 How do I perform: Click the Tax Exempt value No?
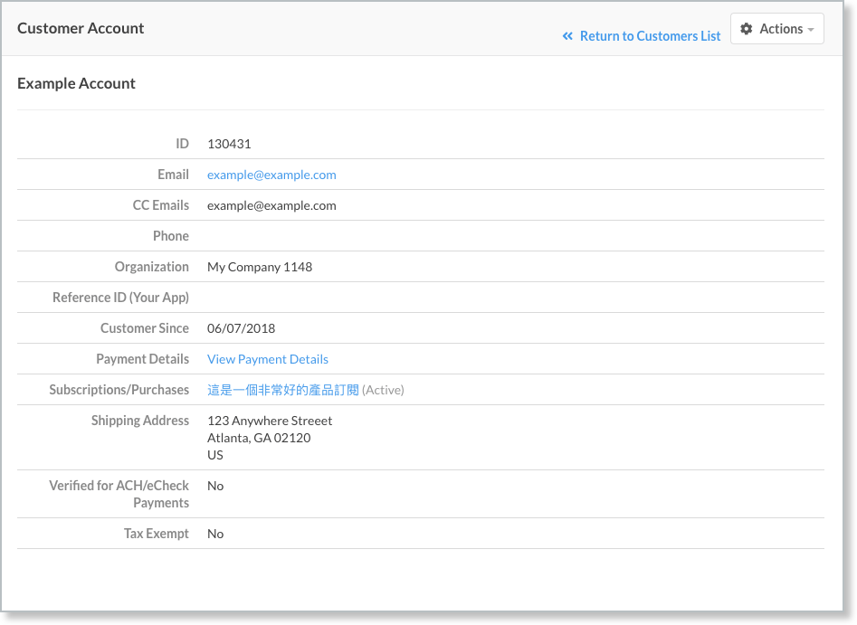click(215, 534)
